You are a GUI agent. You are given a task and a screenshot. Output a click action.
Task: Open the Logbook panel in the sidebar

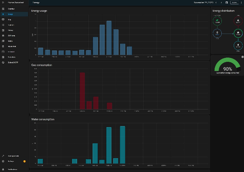[x=14, y=25]
